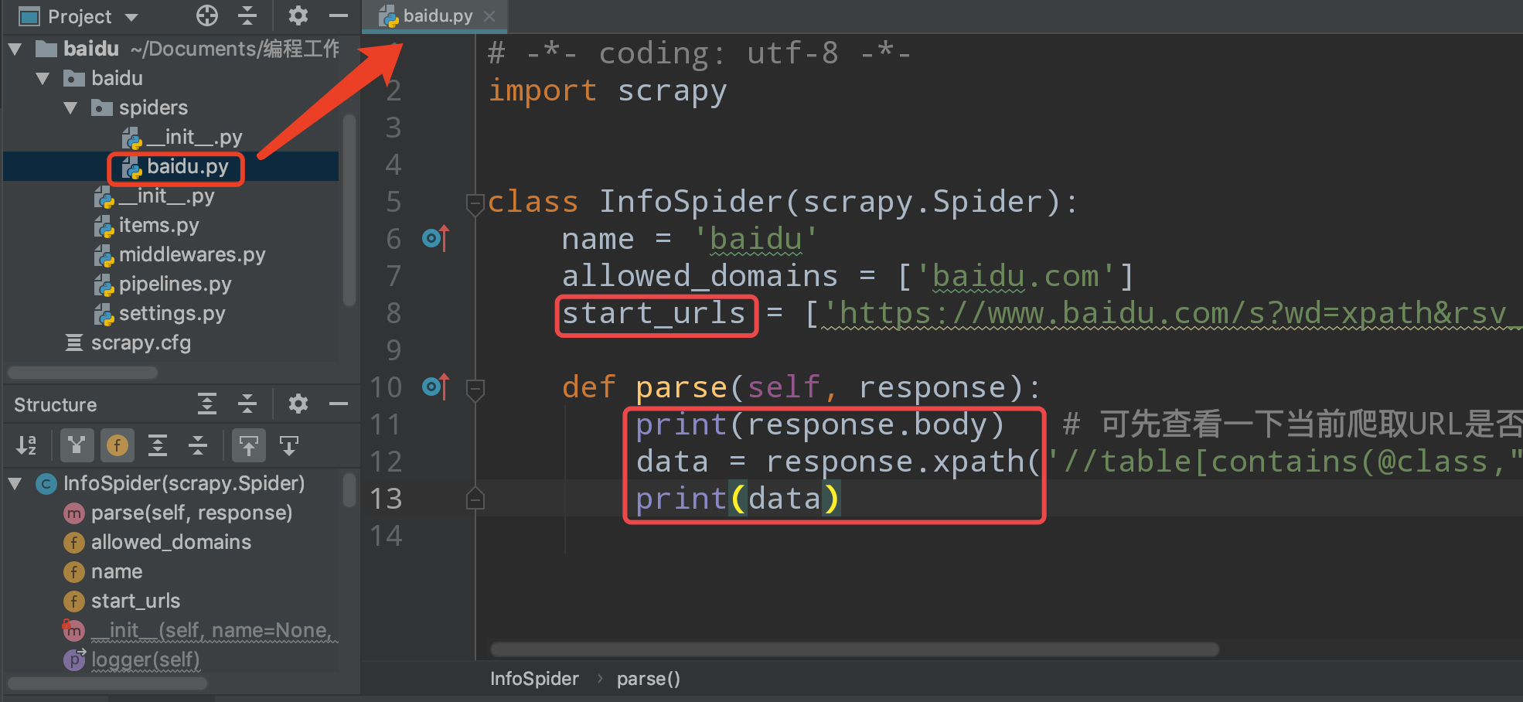
Task: Open the Project view switcher dropdown
Action: pyautogui.click(x=130, y=16)
